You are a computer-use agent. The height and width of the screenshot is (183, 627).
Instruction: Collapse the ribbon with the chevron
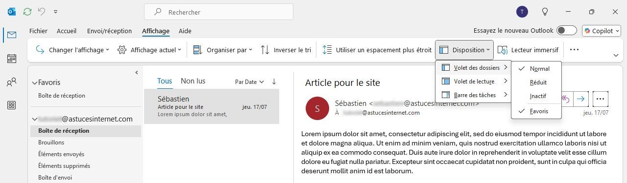616,55
